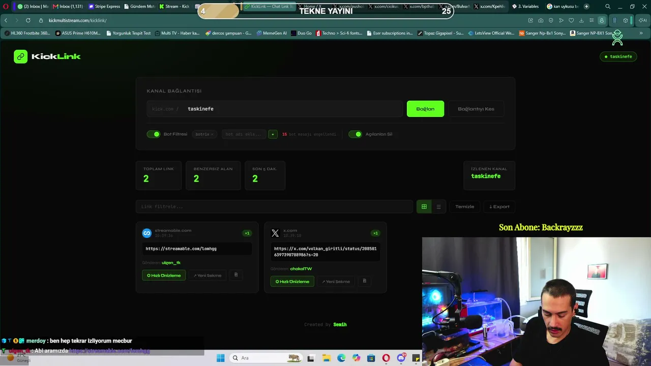
Task: Open Copilot from the taskbar
Action: (x=356, y=358)
